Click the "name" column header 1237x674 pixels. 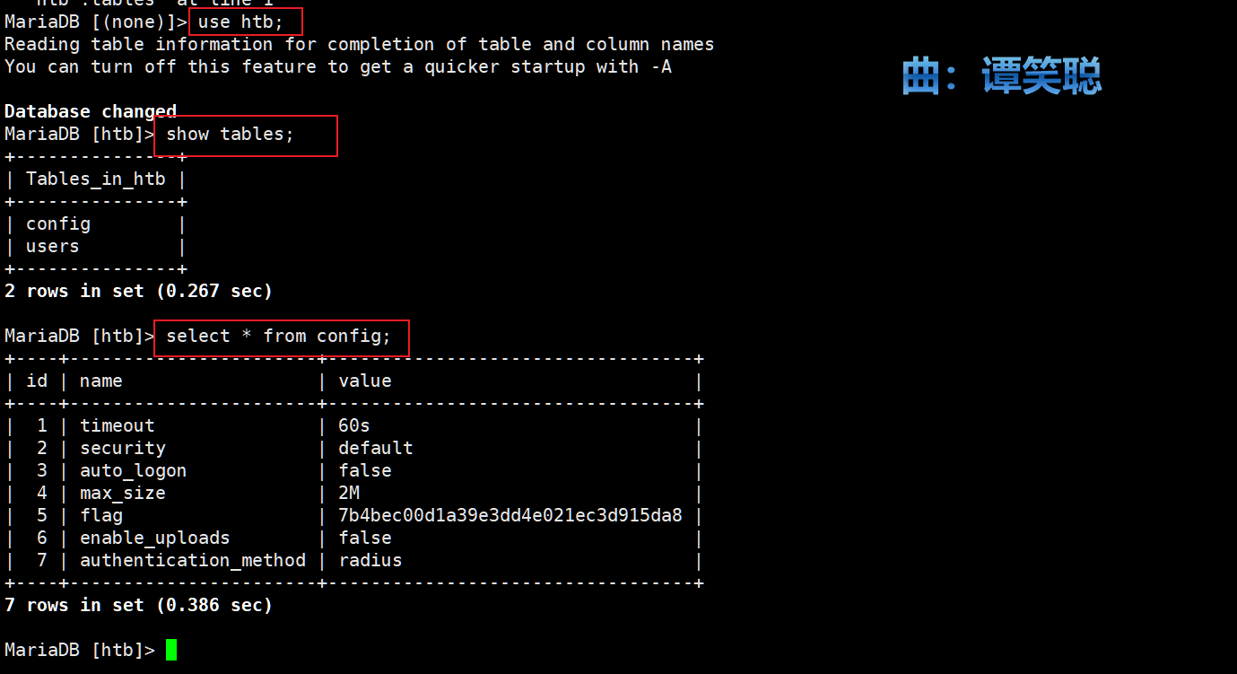click(100, 381)
